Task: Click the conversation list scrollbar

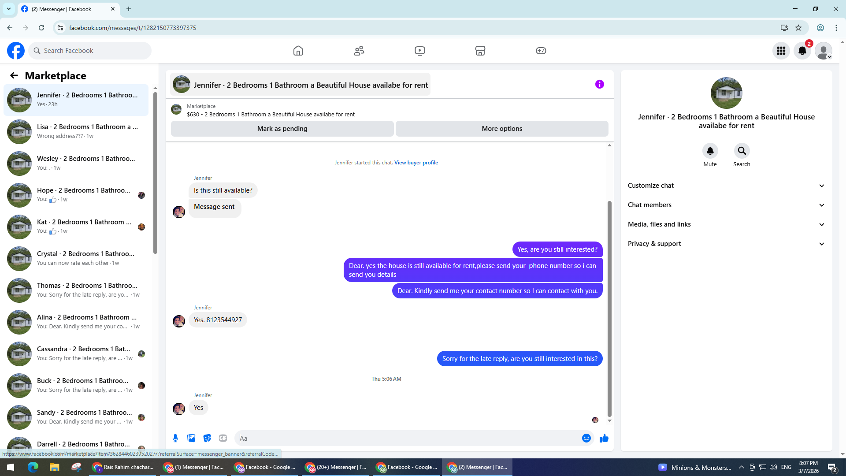Action: tap(155, 173)
